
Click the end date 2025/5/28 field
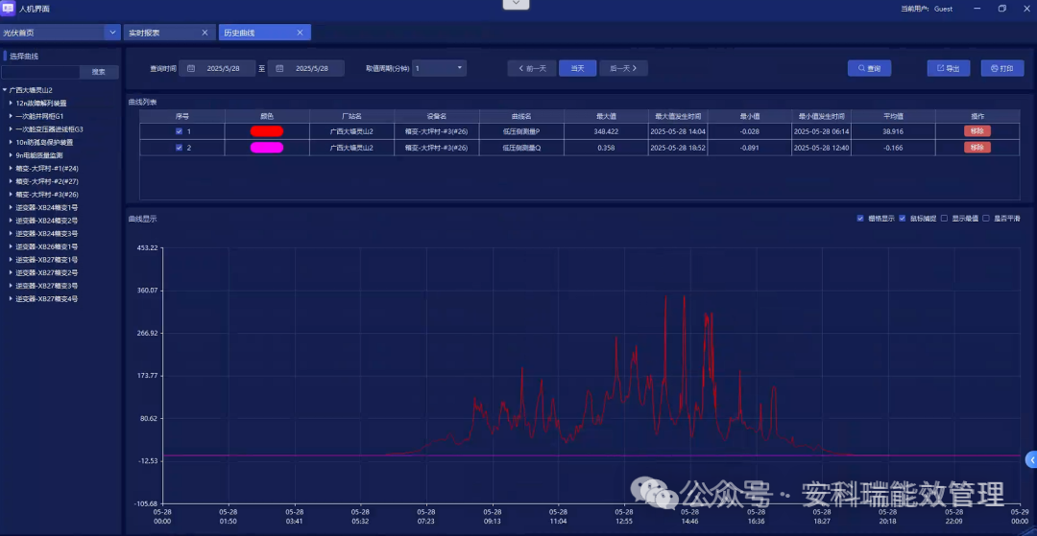click(x=305, y=69)
